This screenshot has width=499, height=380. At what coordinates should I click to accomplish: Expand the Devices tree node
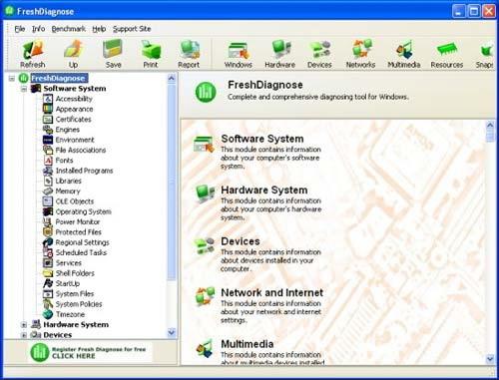pyautogui.click(x=24, y=335)
